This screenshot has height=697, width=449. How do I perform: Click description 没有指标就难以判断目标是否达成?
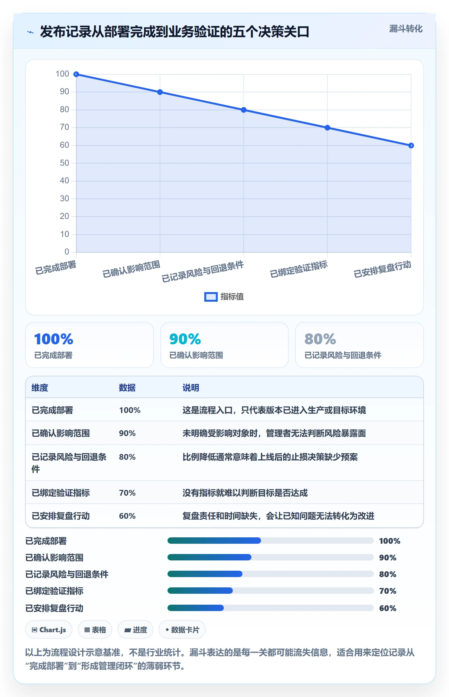point(245,493)
